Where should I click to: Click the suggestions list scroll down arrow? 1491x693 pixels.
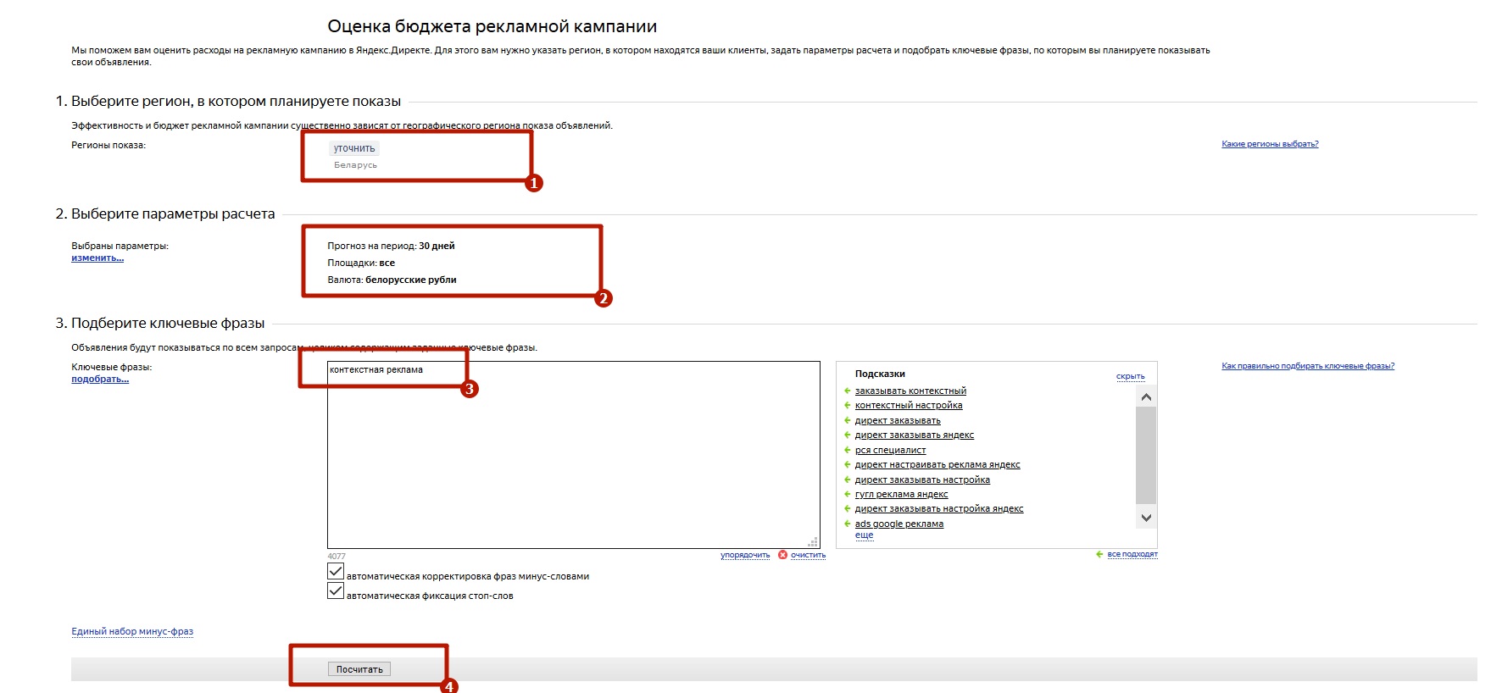(x=1146, y=517)
